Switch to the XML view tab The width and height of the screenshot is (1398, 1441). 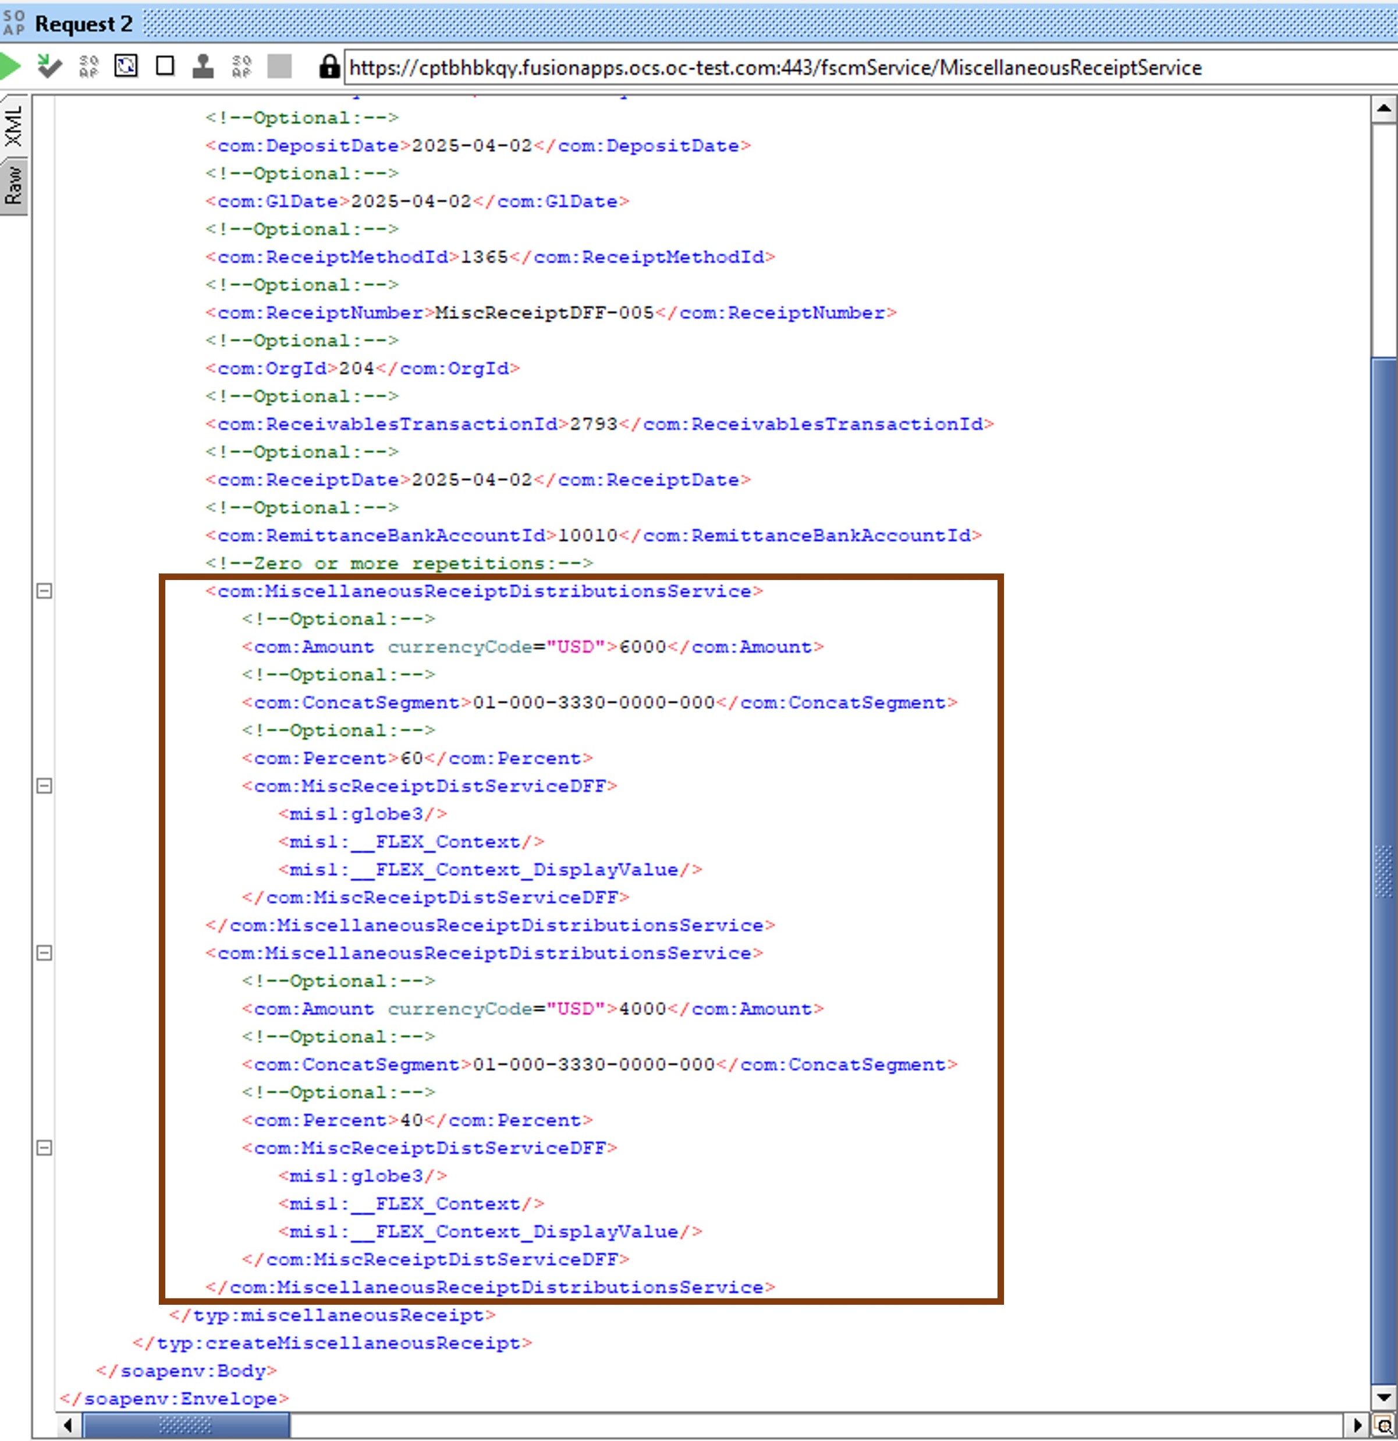pyautogui.click(x=14, y=125)
